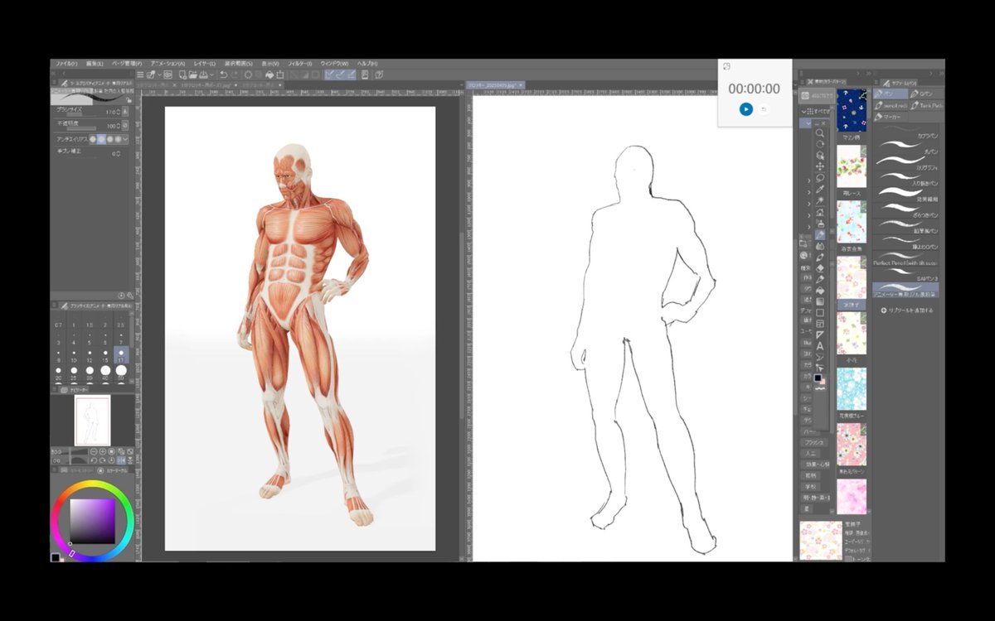Open the dropdown arrow beside the Save icon
The image size is (995, 621).
(x=212, y=75)
